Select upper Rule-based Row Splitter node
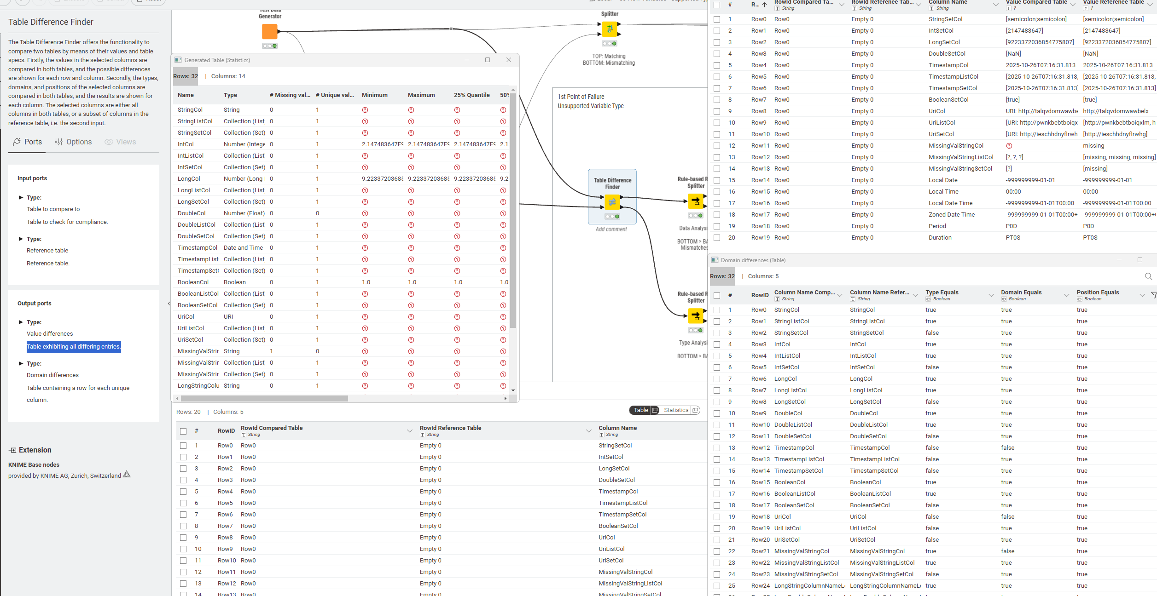Screen dimensions: 1157x596 click(x=695, y=201)
